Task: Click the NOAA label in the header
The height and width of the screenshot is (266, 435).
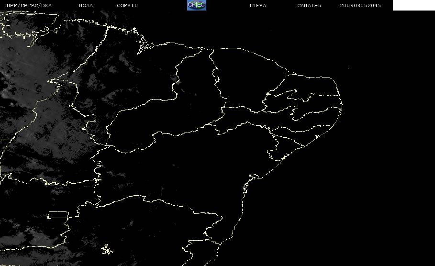Action: (86, 5)
